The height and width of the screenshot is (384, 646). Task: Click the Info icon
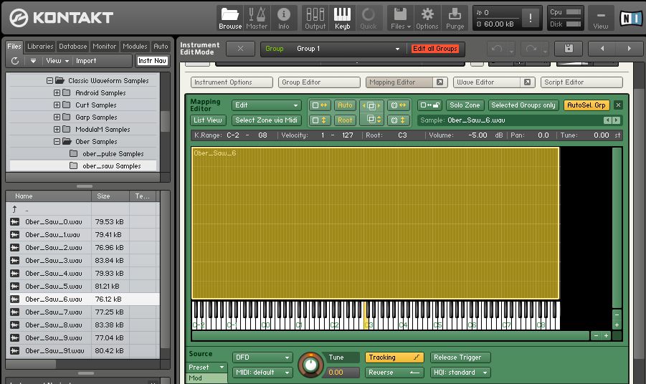click(x=283, y=18)
